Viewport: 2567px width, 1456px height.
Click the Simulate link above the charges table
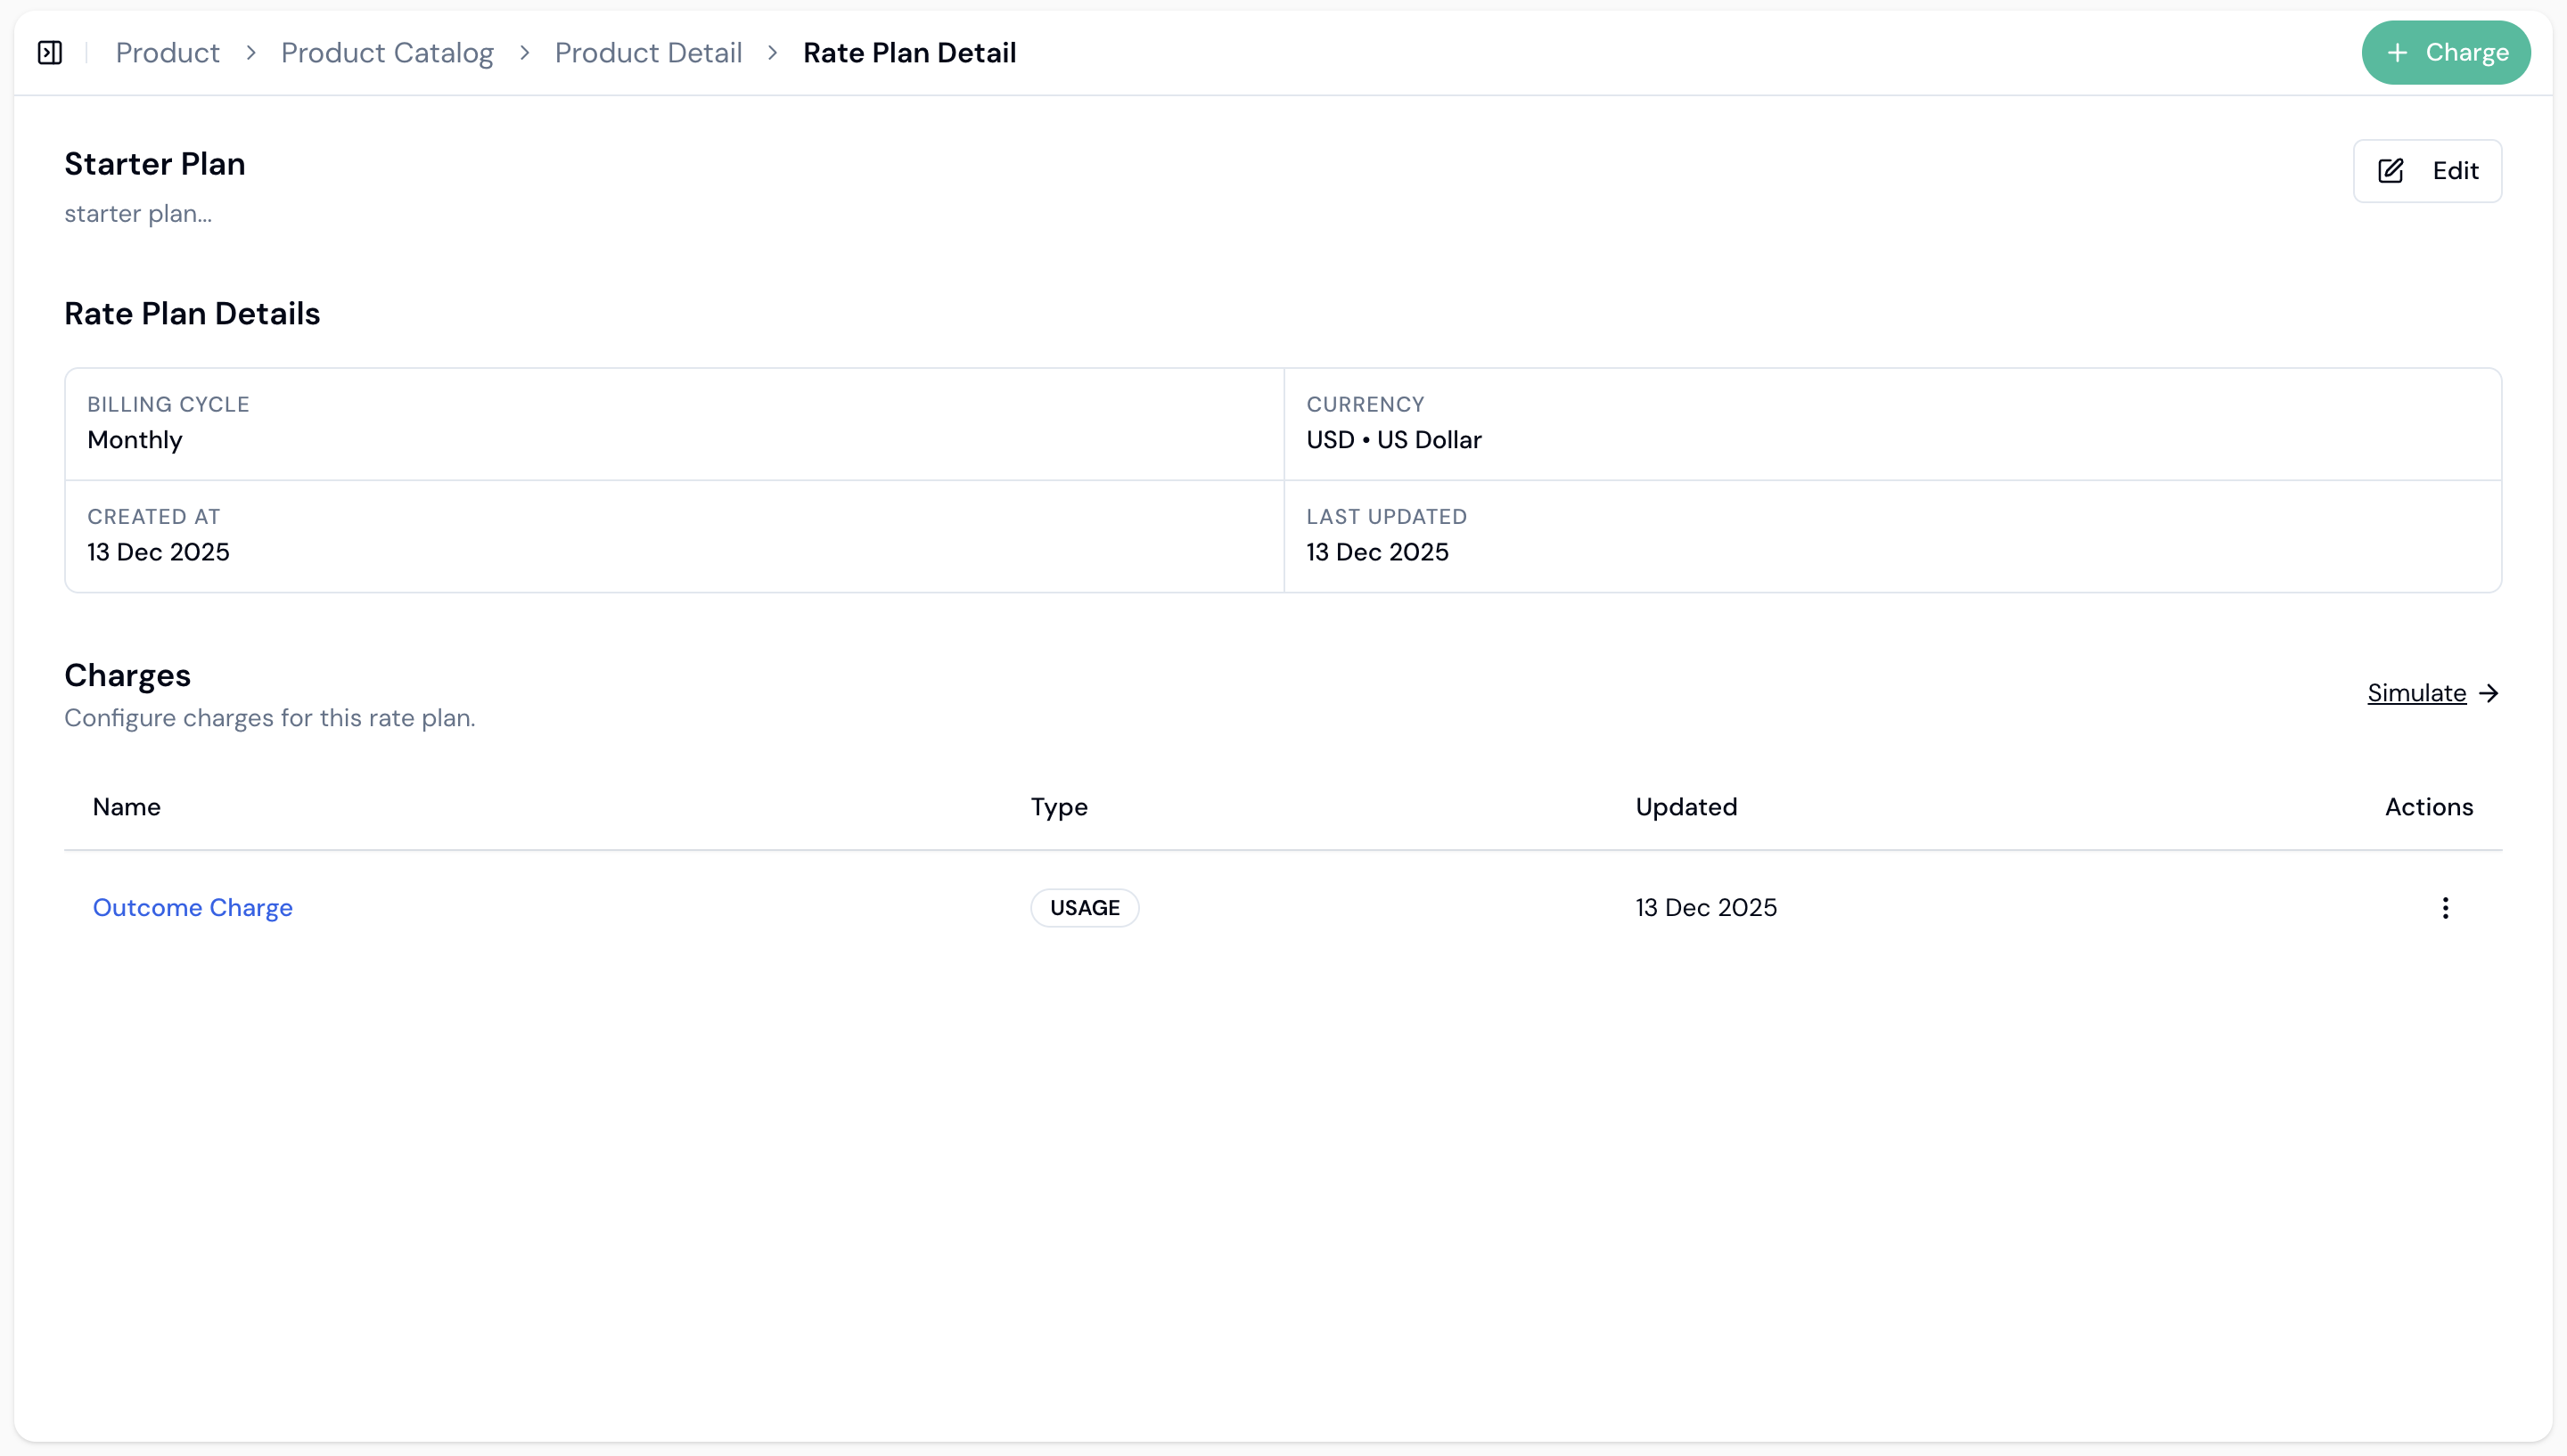[x=2416, y=692]
